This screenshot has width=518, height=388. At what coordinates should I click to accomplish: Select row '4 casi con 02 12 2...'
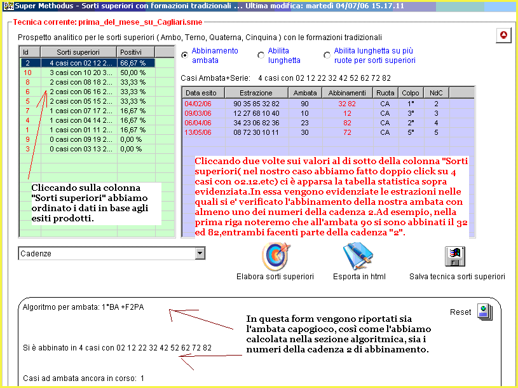[88, 63]
